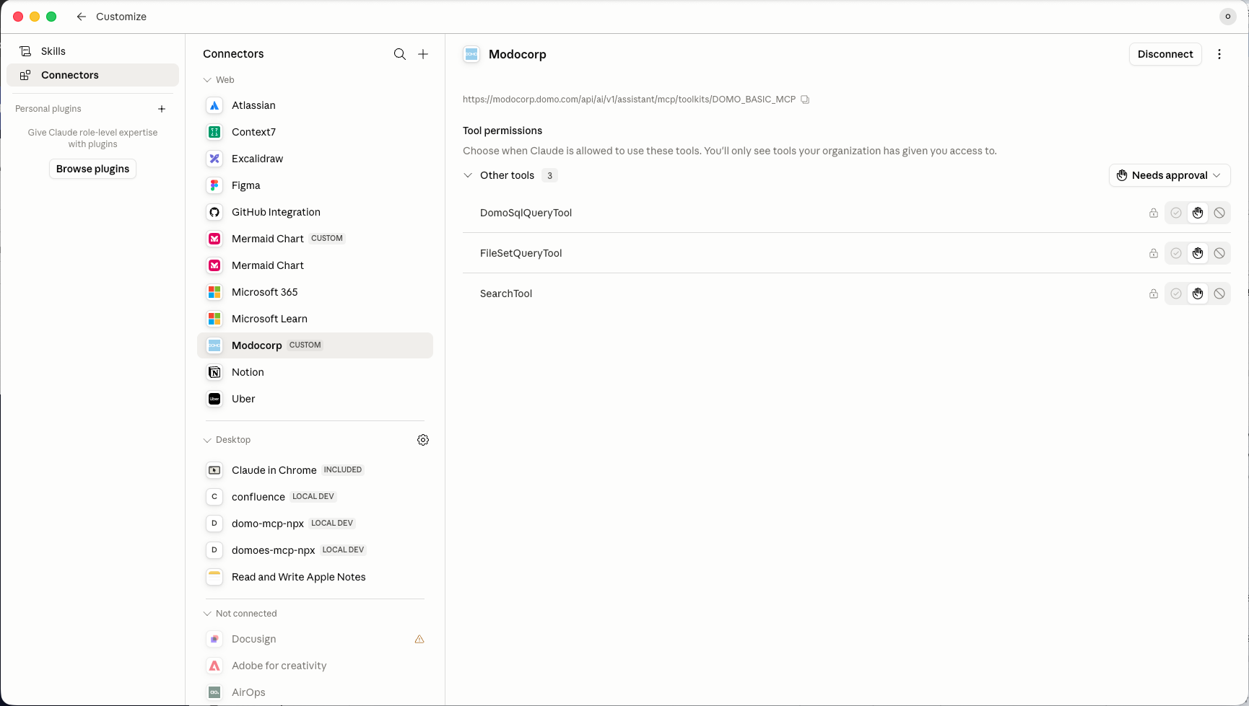Collapse the Not connected section
The height and width of the screenshot is (706, 1249).
point(207,614)
